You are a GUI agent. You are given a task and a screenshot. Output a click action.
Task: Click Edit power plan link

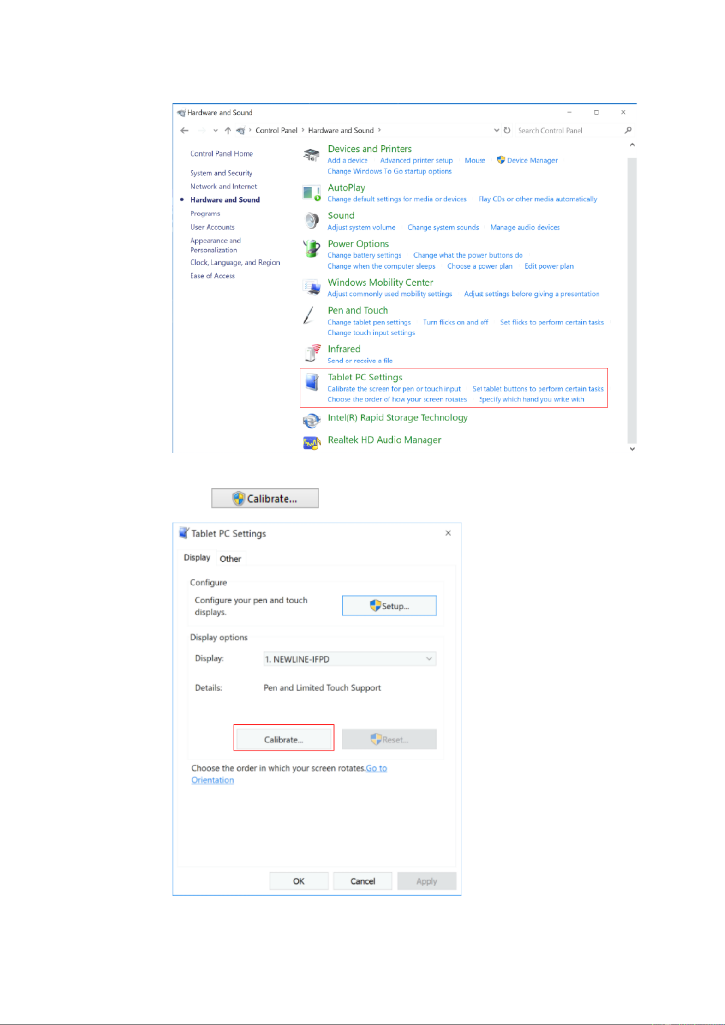(549, 266)
